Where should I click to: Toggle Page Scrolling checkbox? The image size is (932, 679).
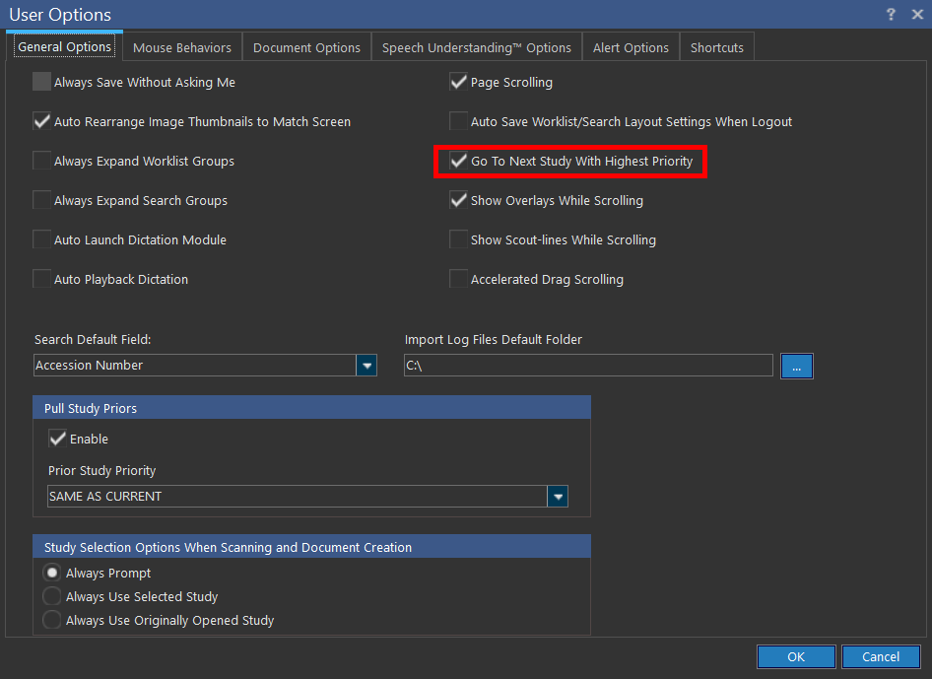[459, 82]
